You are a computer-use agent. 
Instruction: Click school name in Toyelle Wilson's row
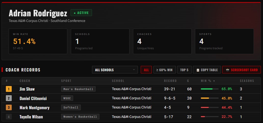point(132,117)
